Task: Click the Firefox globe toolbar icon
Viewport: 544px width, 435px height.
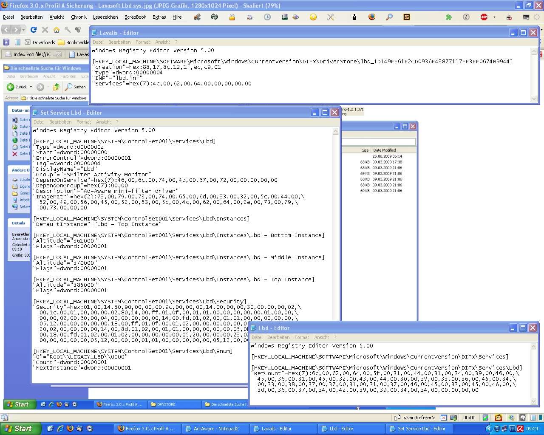Action: (372, 17)
